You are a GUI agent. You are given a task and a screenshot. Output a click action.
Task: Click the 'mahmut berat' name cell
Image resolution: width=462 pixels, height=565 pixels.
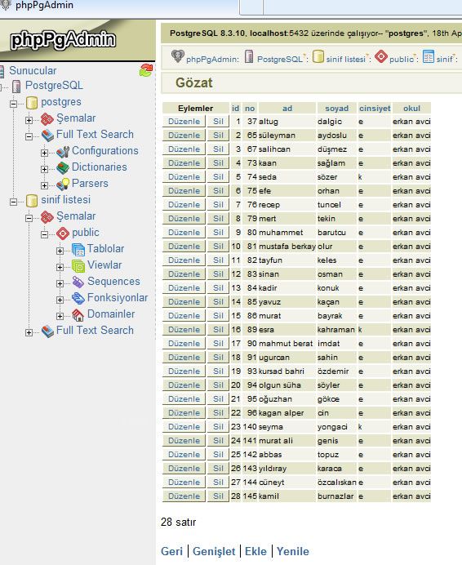(x=287, y=344)
